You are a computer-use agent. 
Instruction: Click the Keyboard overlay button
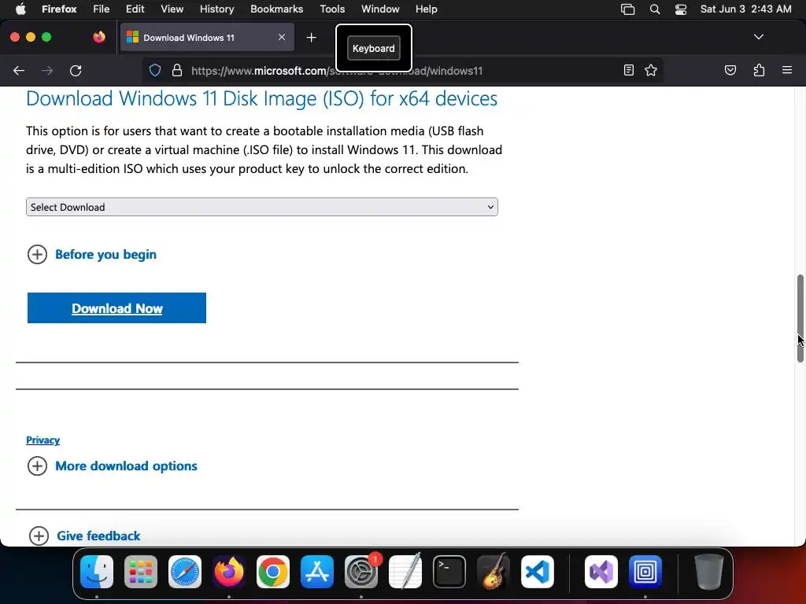tap(374, 48)
